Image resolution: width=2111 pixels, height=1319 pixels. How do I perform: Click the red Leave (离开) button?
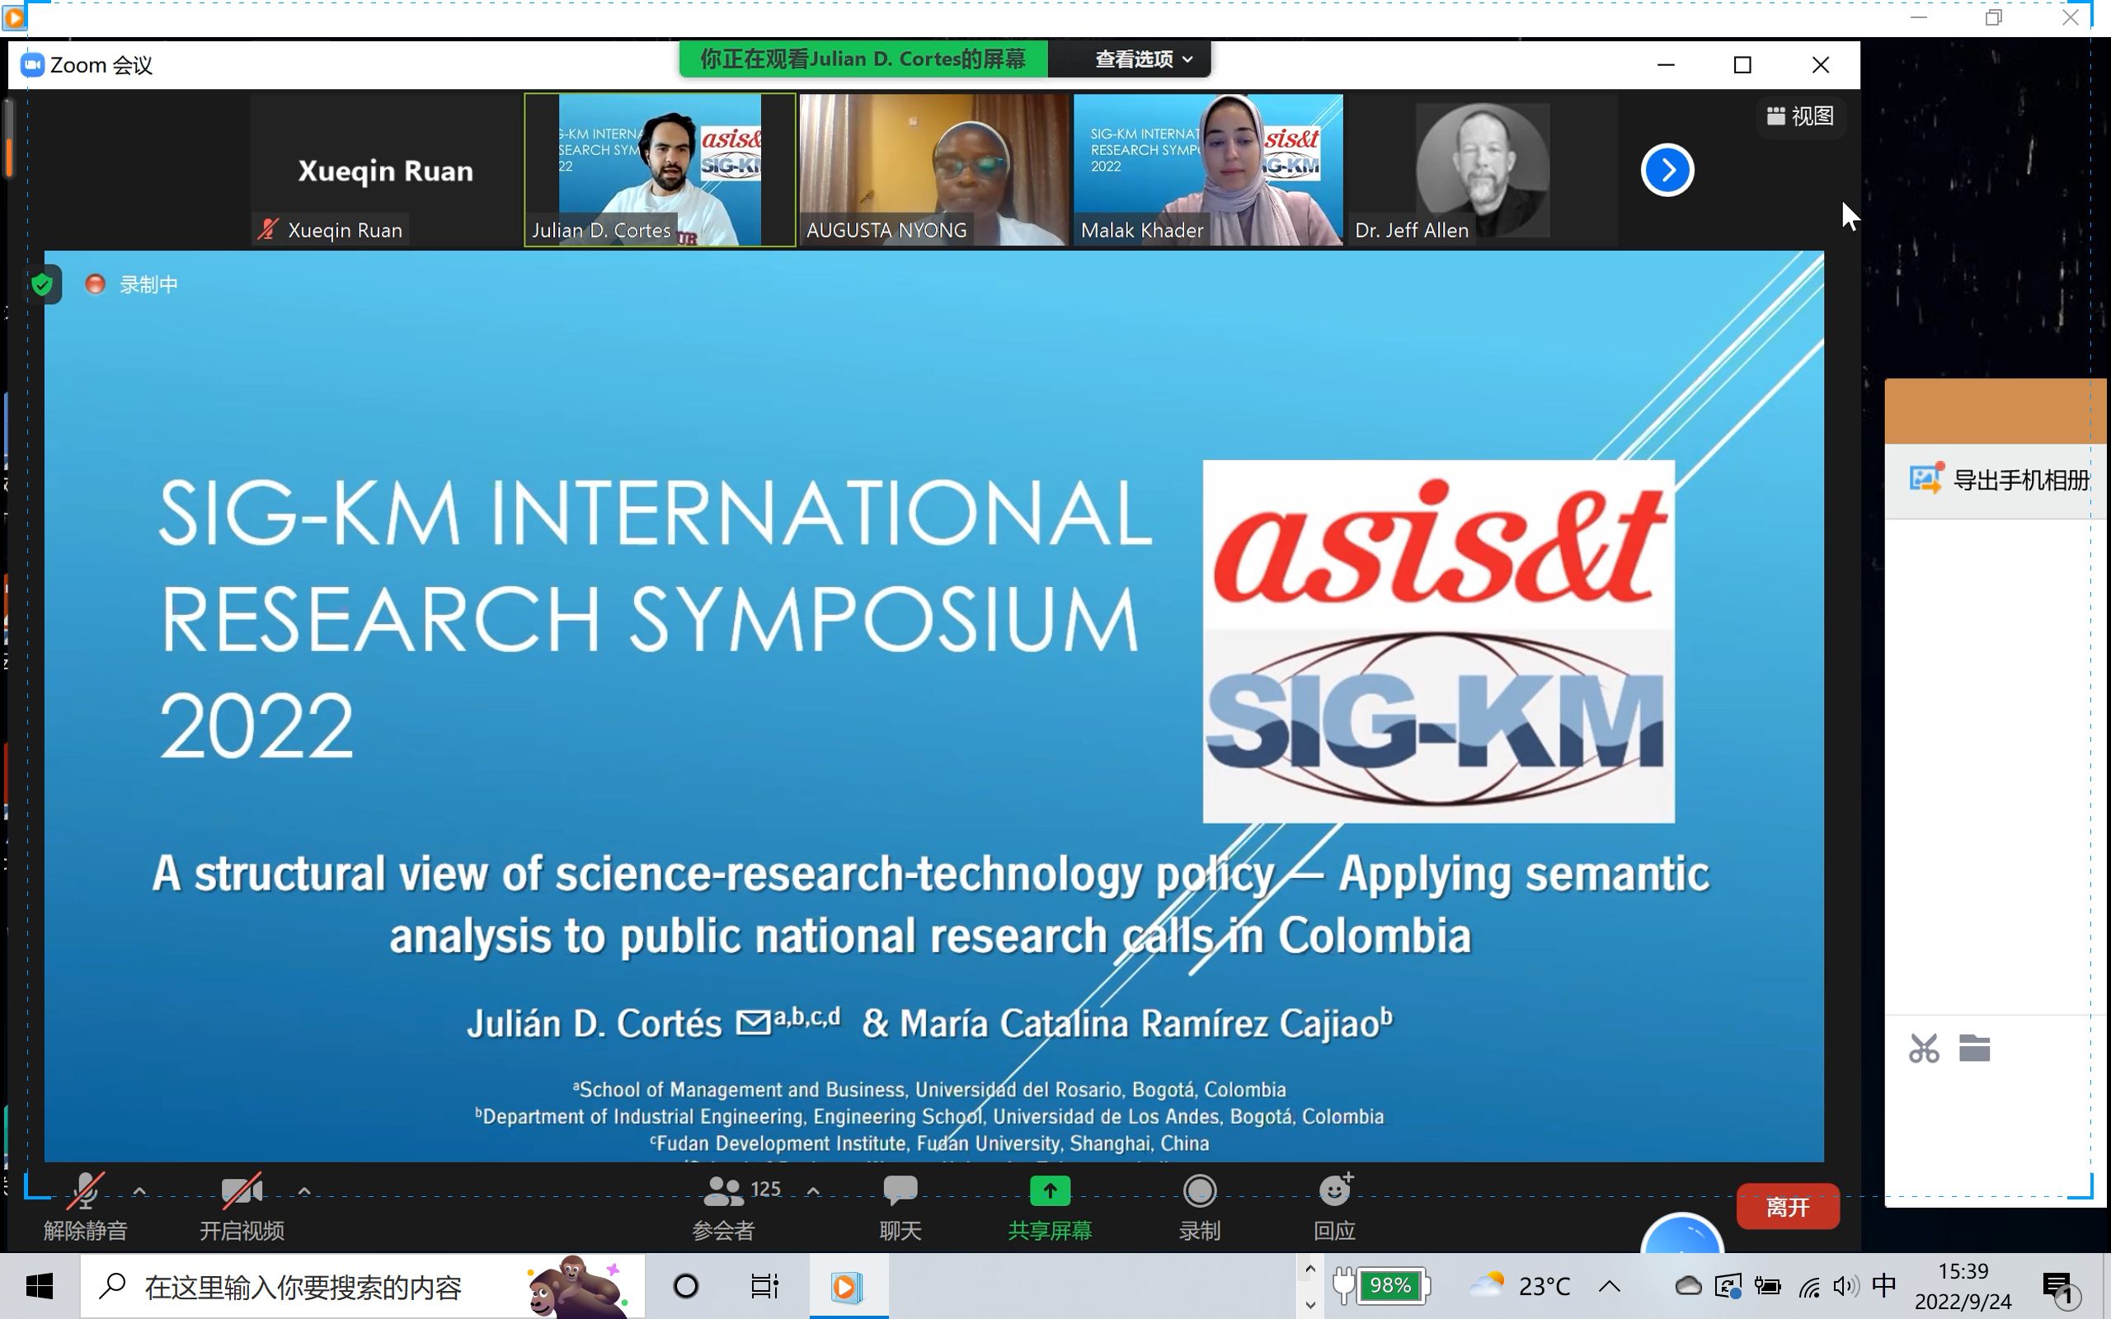click(x=1788, y=1206)
